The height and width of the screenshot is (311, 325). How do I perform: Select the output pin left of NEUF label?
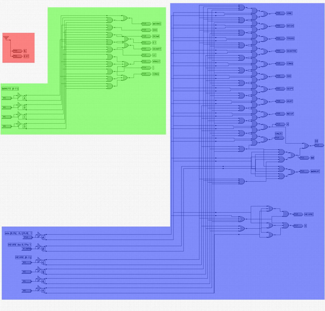(280, 114)
